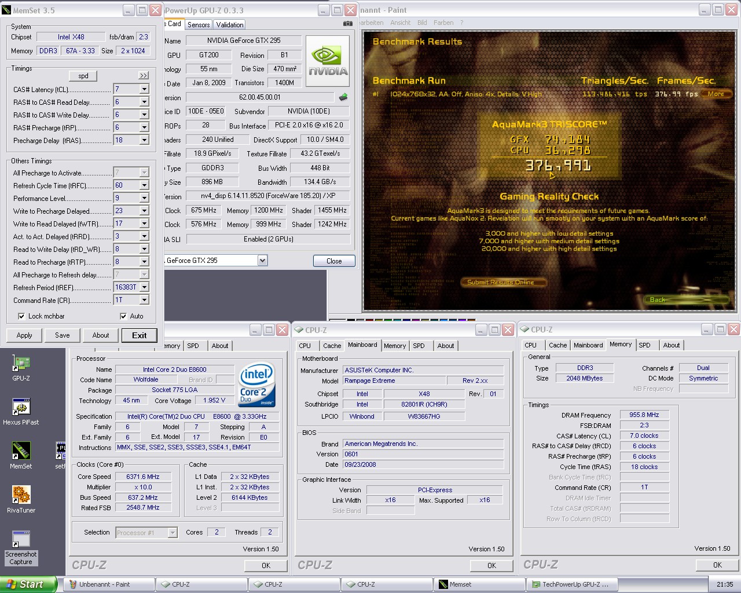The image size is (741, 593).
Task: Click the spd button in MemSet
Action: pos(83,76)
